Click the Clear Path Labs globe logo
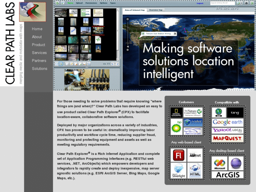Viewport: 256px width, 192px height. click(32, 12)
